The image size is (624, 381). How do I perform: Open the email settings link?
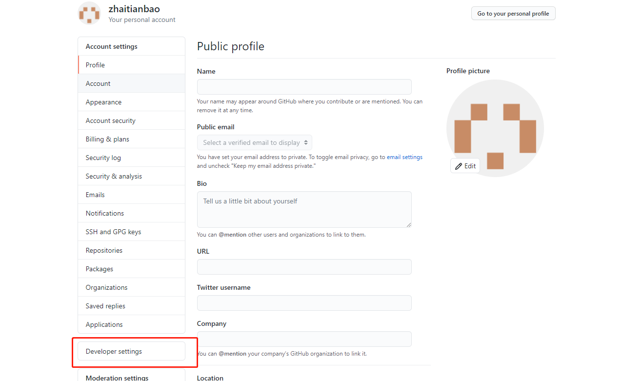point(404,157)
